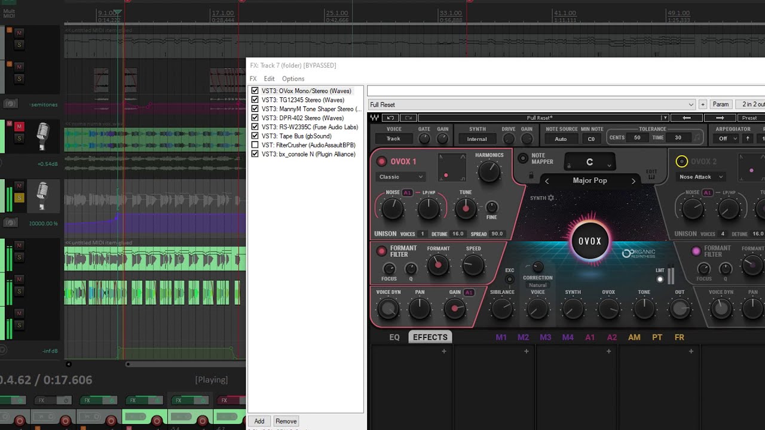
Task: Switch to the EQ tab
Action: click(394, 337)
